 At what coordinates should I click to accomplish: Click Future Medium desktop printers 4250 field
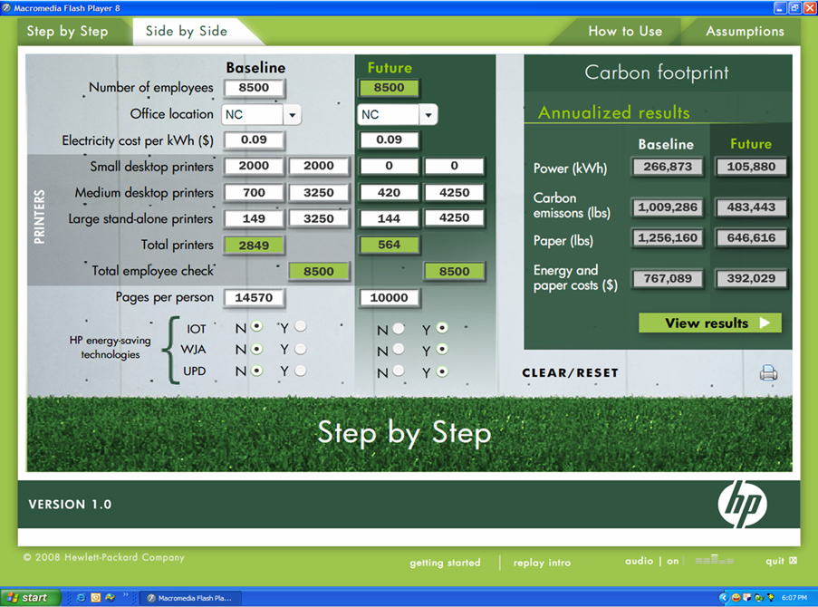(455, 193)
